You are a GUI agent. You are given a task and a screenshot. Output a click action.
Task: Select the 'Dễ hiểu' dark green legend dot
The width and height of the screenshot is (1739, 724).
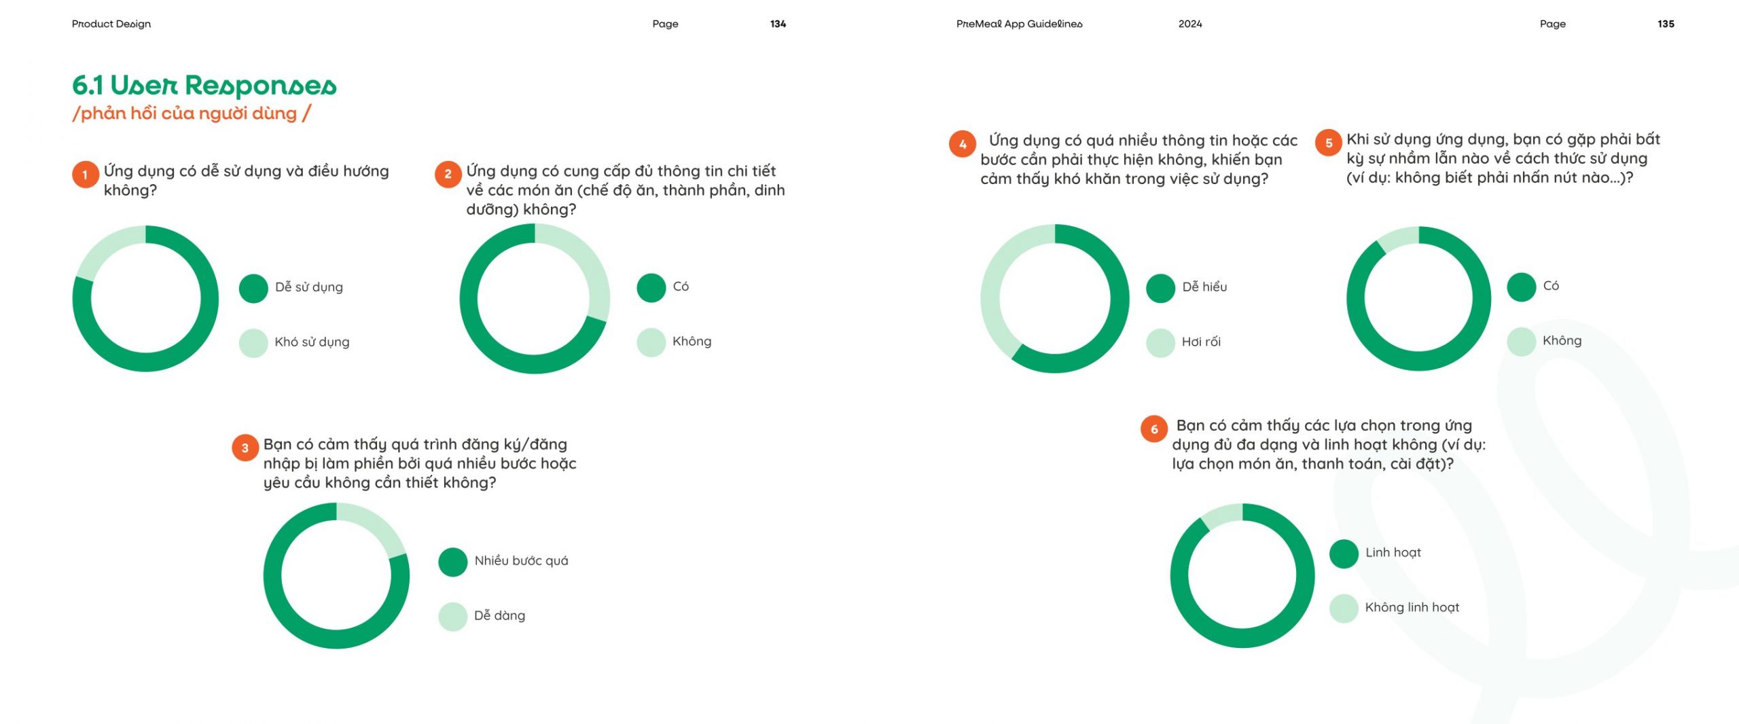[x=1160, y=288]
